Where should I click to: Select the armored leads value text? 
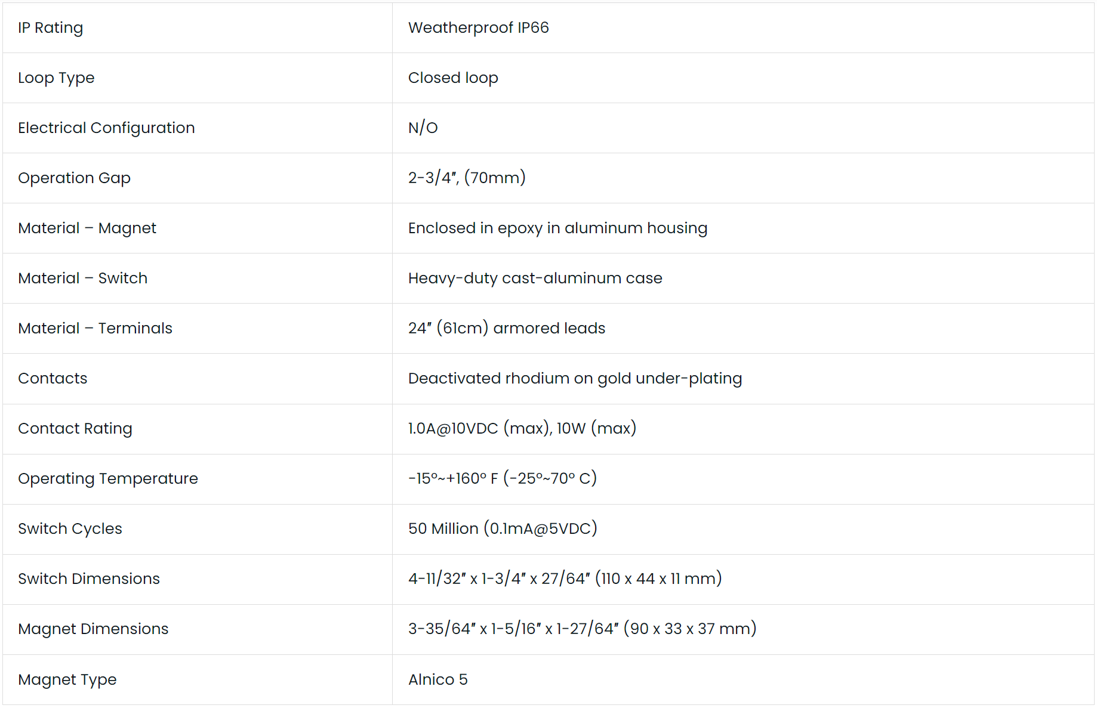(506, 329)
